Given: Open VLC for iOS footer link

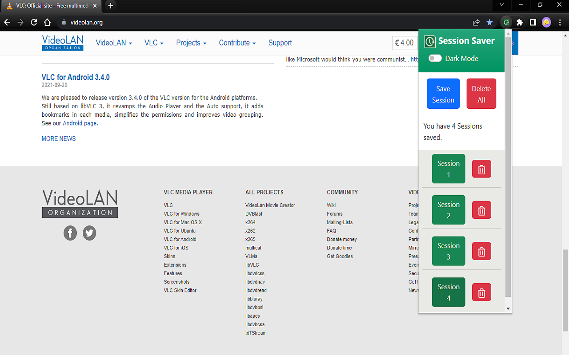Looking at the screenshot, I should [x=176, y=248].
